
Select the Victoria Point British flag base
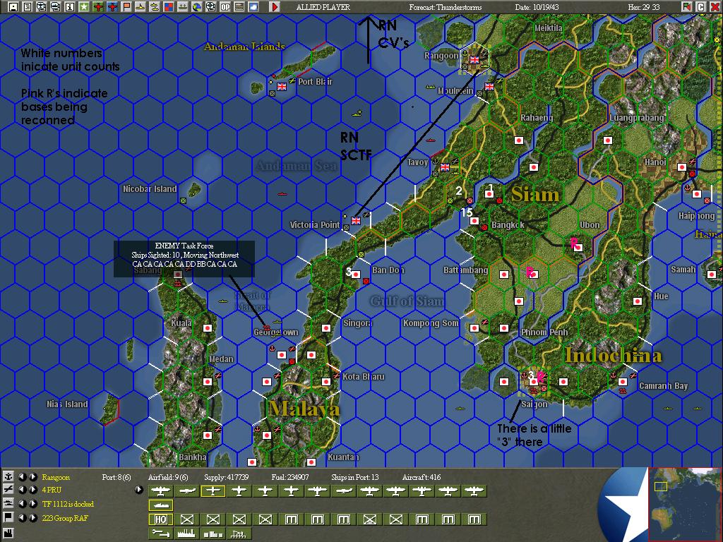pos(356,221)
